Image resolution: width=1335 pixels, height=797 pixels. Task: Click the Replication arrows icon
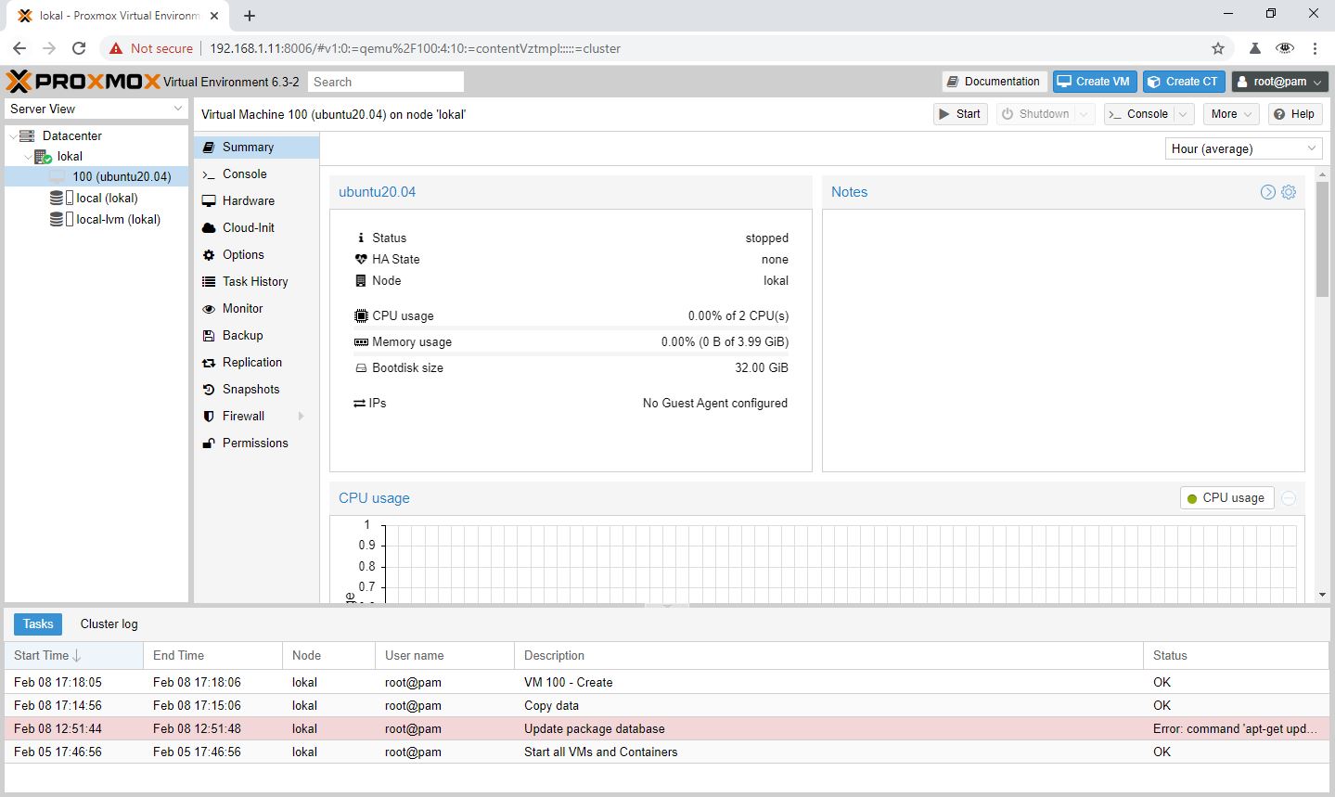point(209,363)
